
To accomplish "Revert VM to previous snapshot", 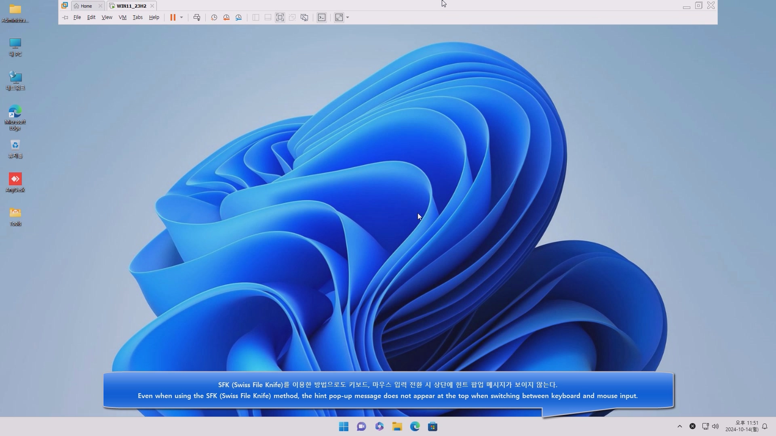I will pos(226,17).
